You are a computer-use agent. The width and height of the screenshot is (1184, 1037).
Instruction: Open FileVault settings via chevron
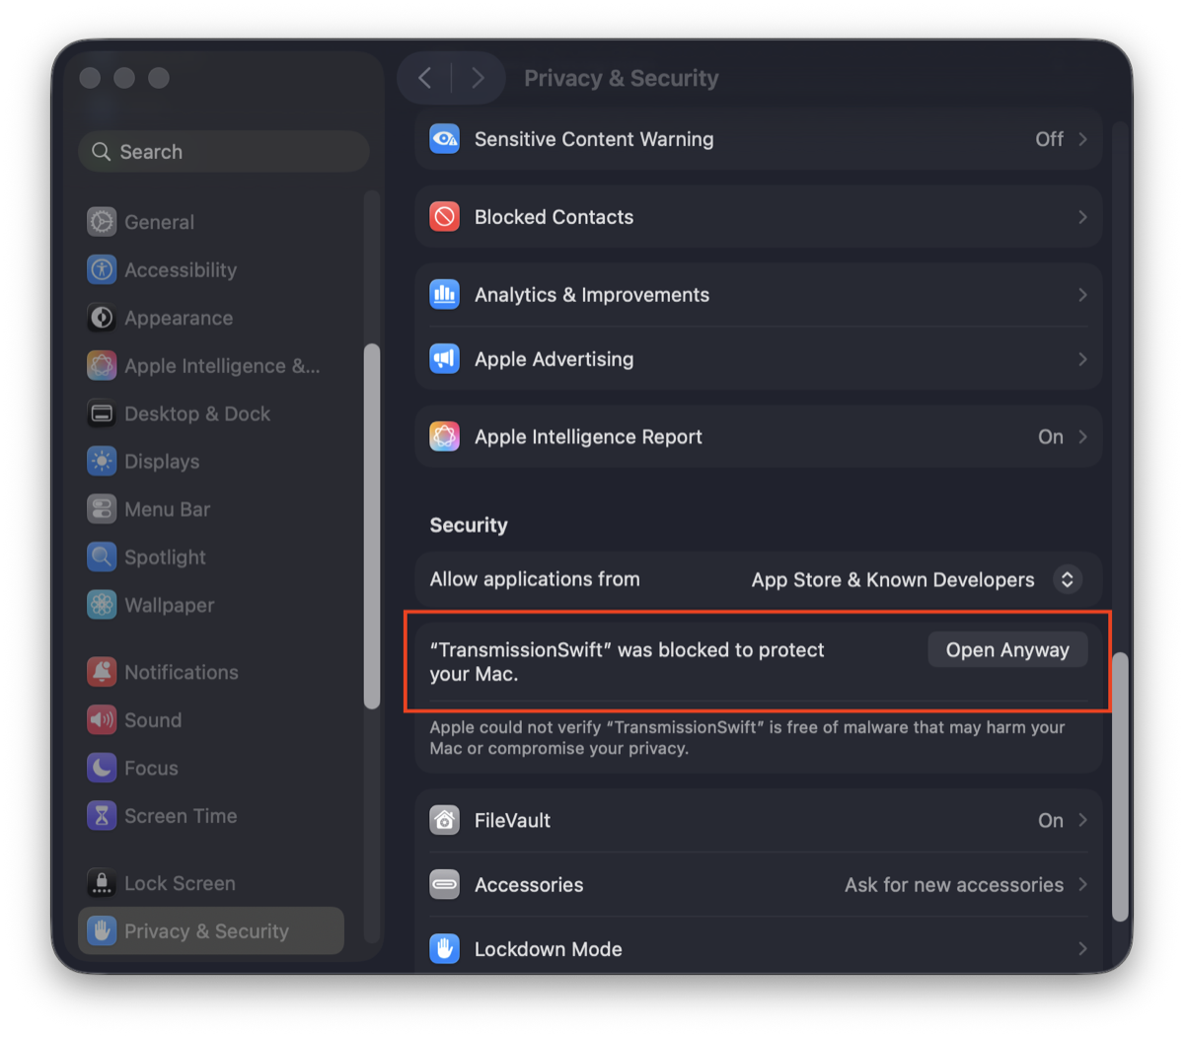click(x=1082, y=820)
